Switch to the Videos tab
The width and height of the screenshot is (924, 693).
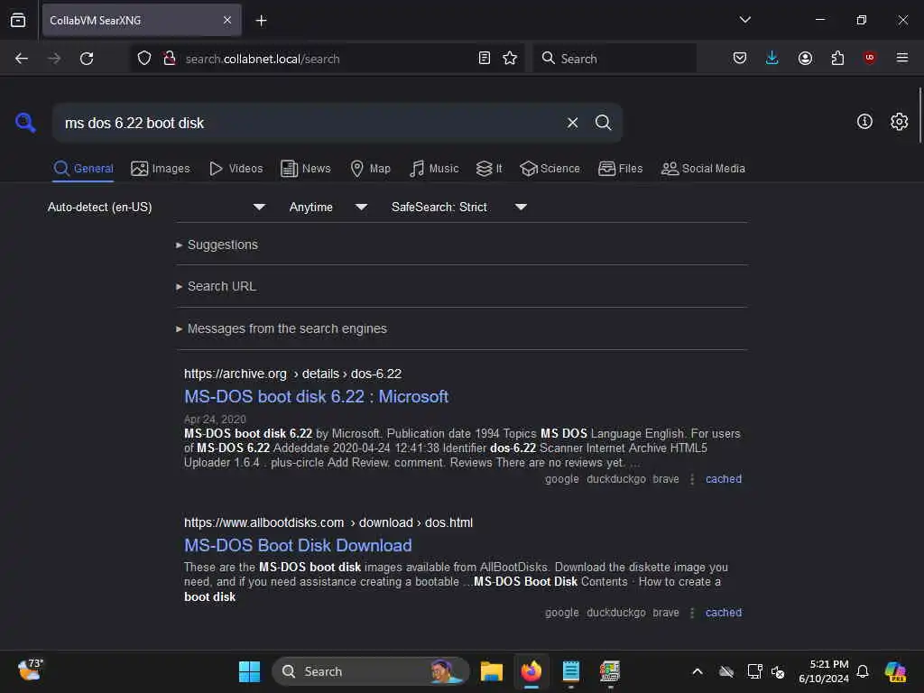click(x=236, y=169)
